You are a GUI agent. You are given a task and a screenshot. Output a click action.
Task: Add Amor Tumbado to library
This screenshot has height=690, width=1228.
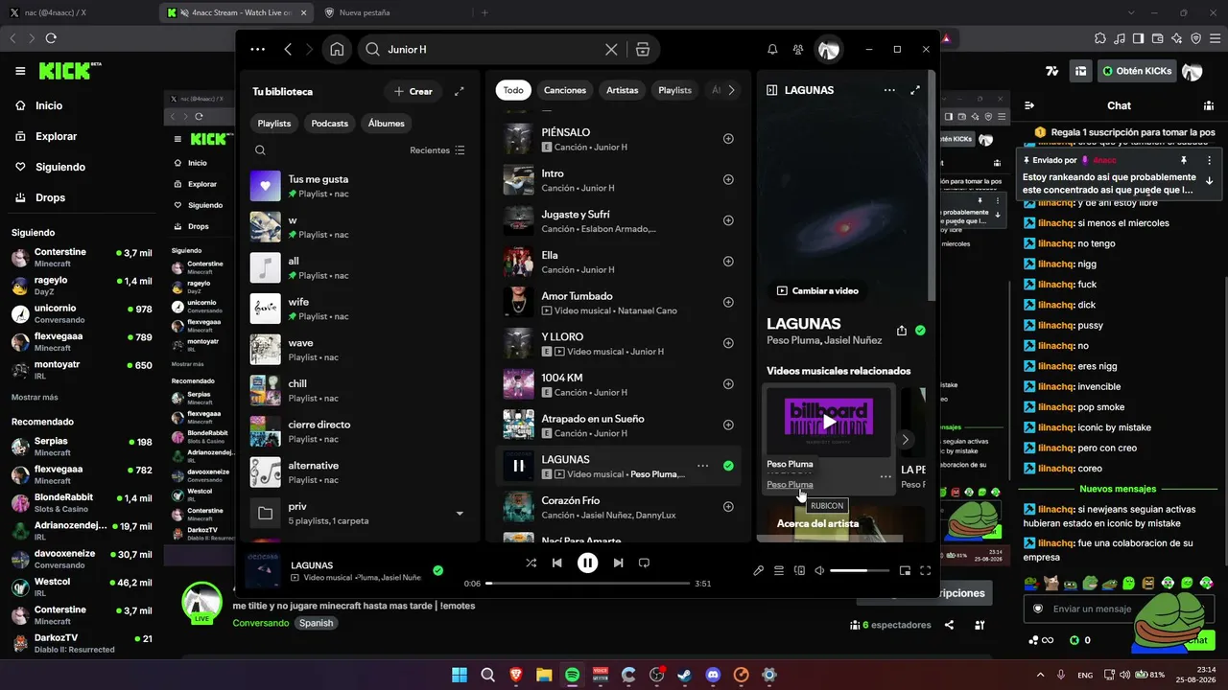click(x=728, y=303)
